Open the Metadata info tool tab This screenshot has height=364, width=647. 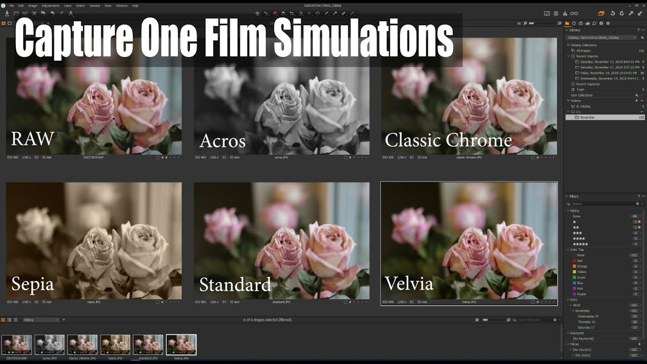601,23
